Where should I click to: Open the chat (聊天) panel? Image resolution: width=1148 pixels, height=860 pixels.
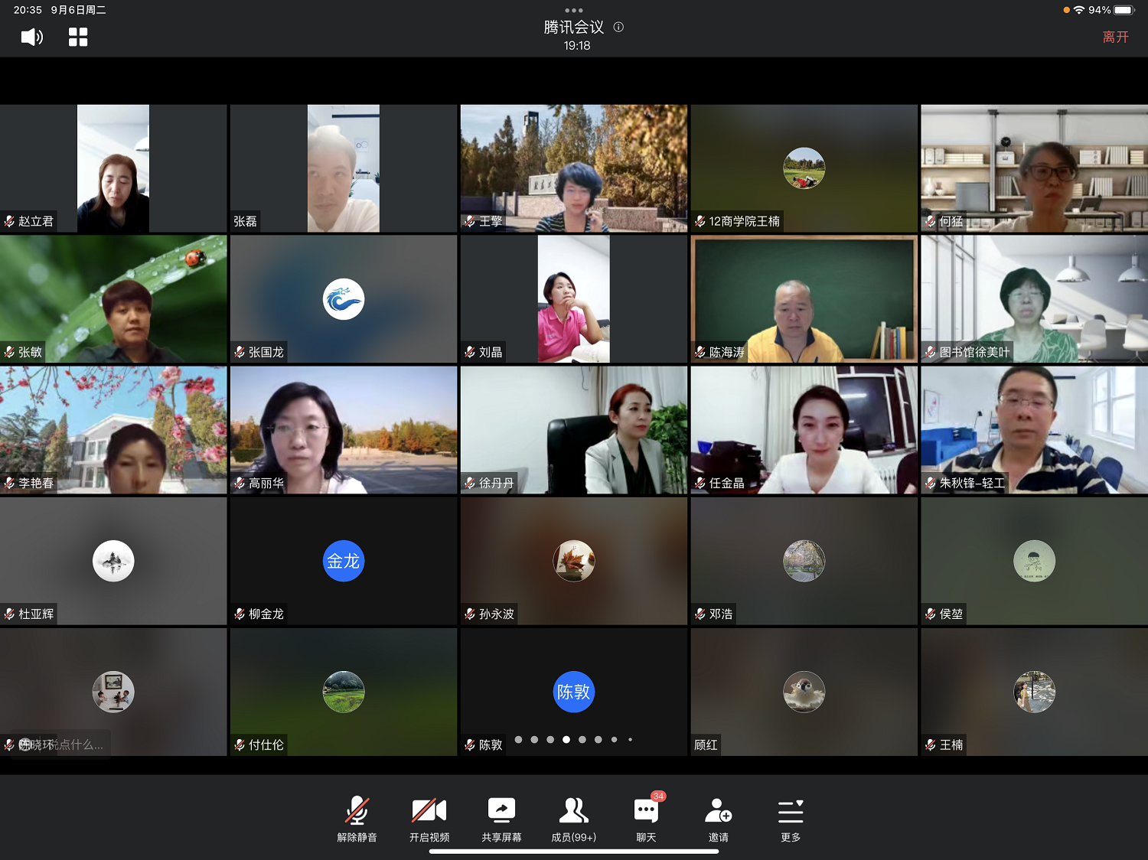(x=646, y=819)
